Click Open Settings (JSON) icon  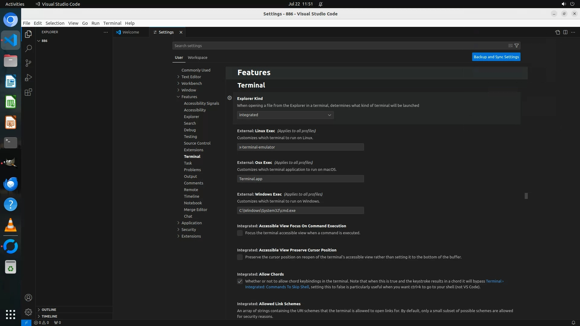[x=557, y=32]
